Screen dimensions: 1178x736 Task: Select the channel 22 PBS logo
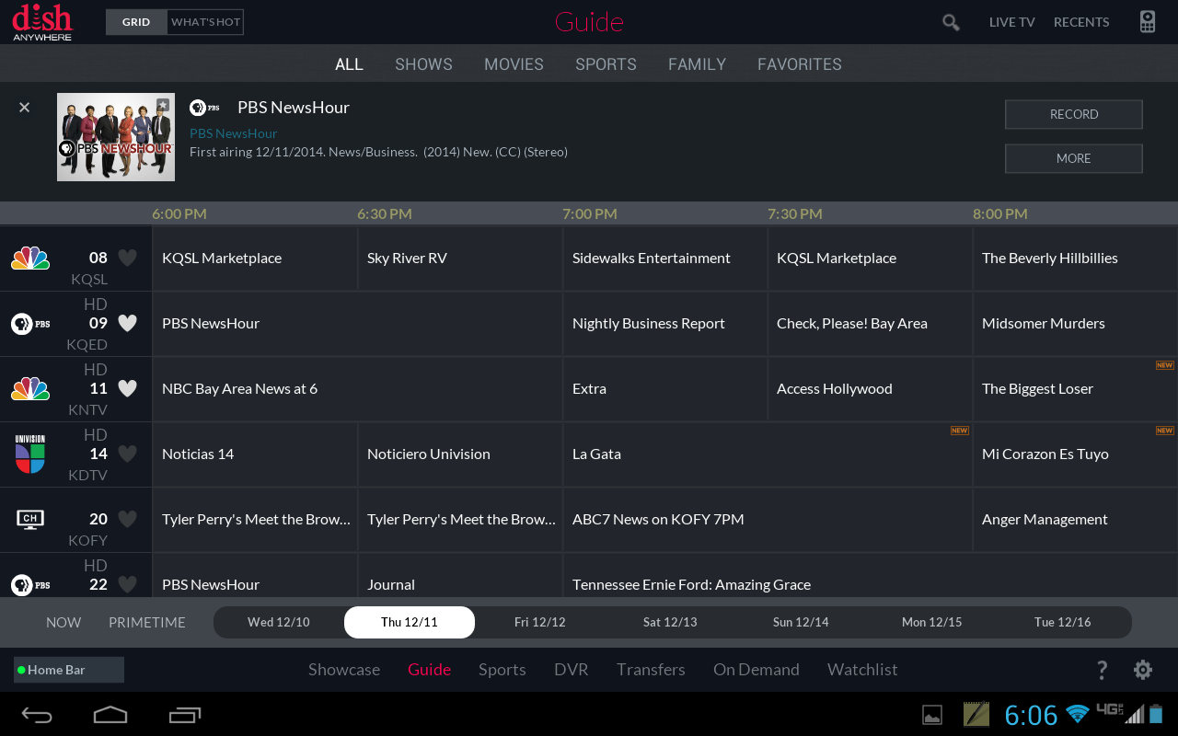tap(30, 584)
